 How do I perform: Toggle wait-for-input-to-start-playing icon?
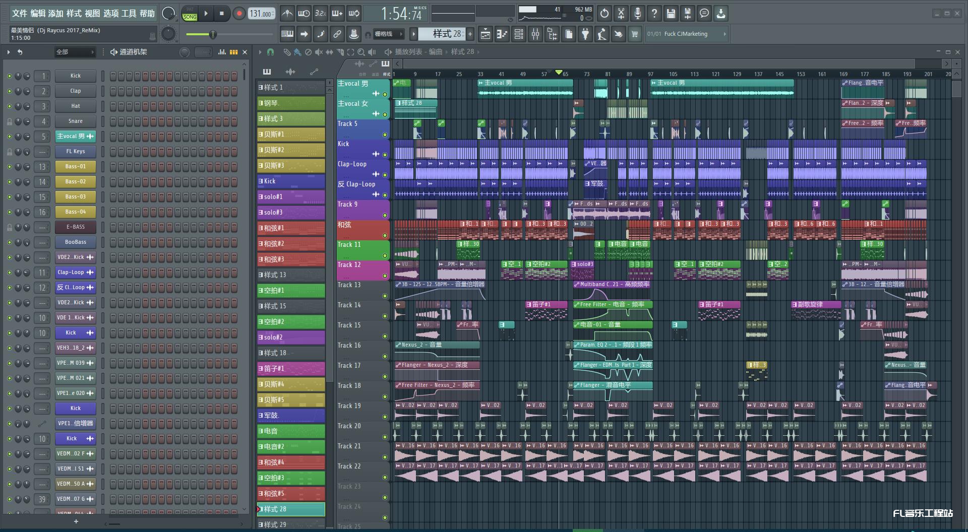[304, 14]
